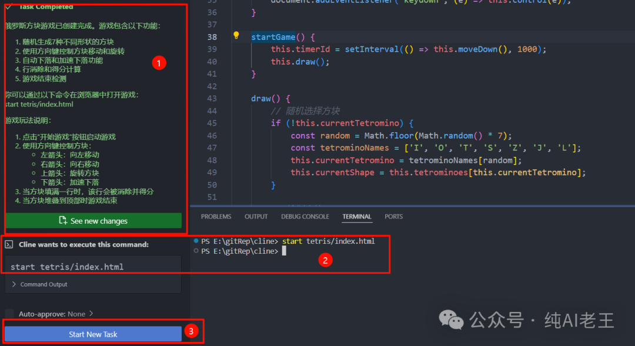Click See new changes button
635x346 pixels.
point(93,220)
